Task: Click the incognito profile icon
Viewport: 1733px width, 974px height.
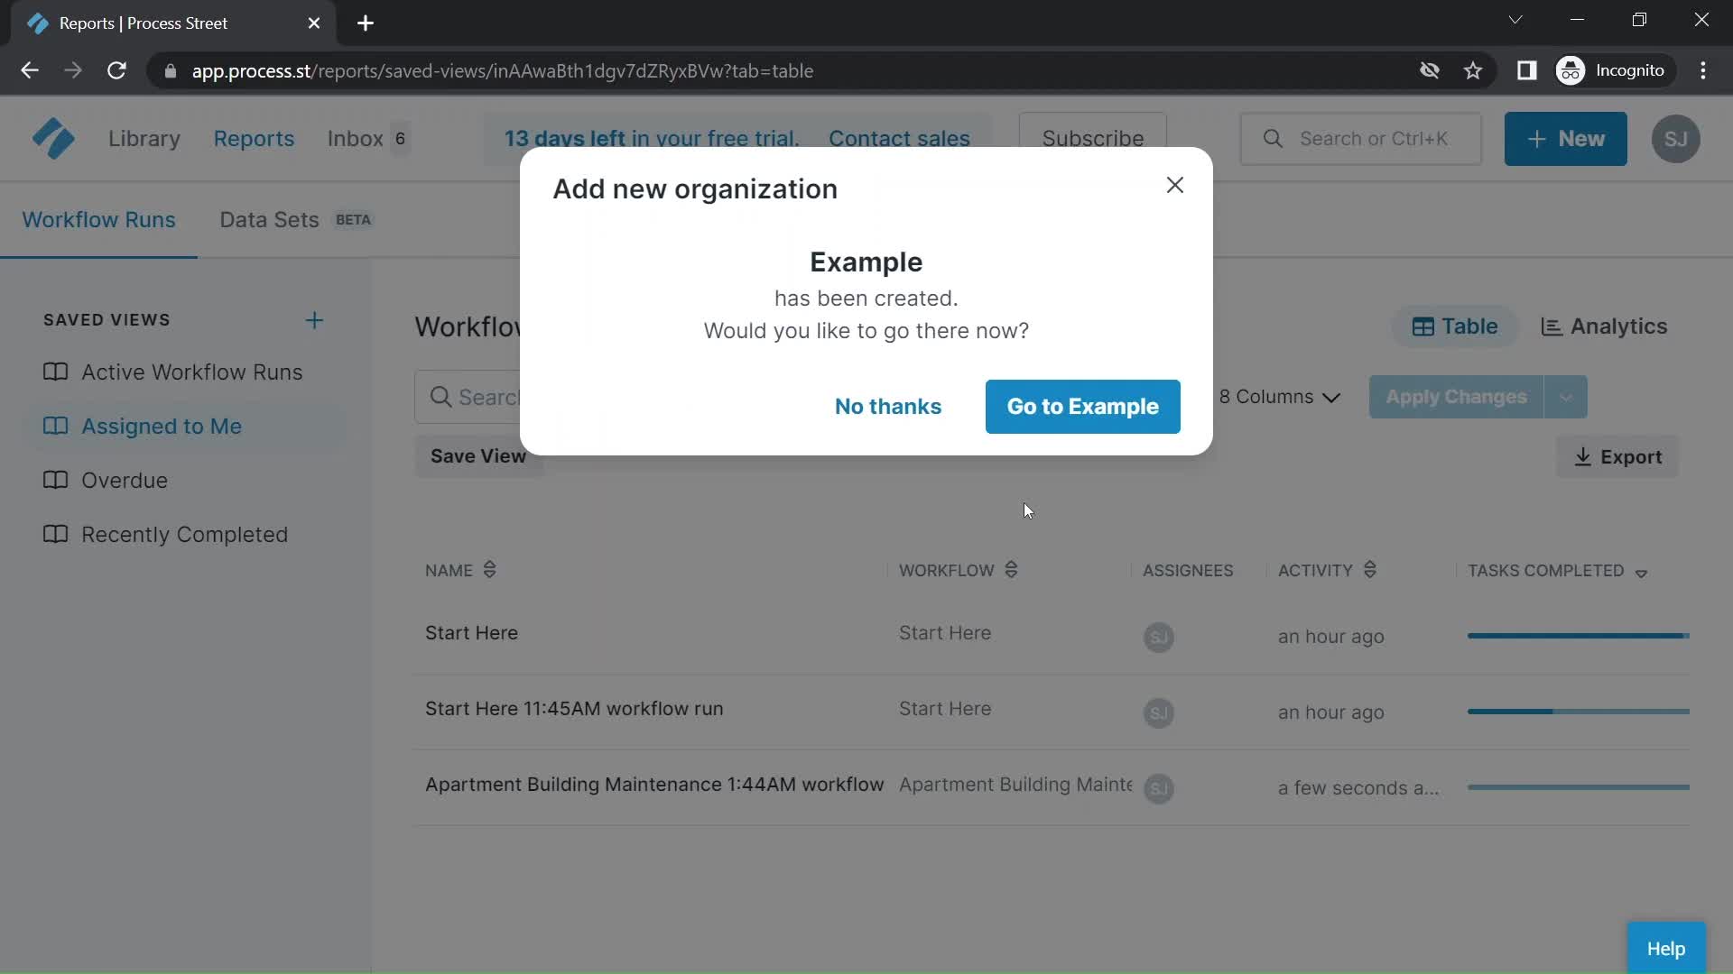Action: point(1571,70)
